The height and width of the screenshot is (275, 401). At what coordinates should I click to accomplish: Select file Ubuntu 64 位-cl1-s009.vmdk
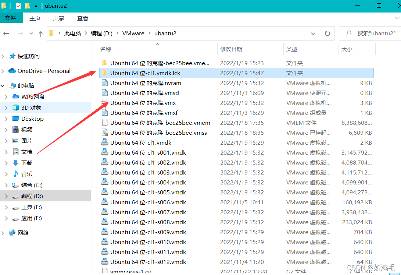(148, 232)
